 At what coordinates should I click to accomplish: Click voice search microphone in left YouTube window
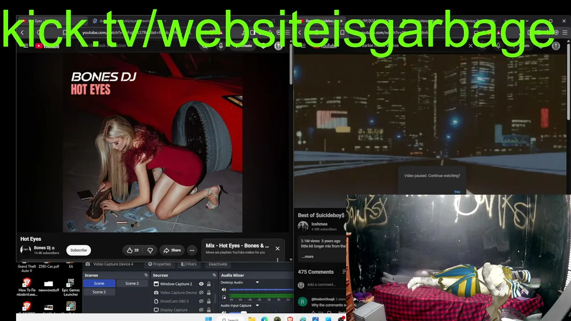point(220,45)
